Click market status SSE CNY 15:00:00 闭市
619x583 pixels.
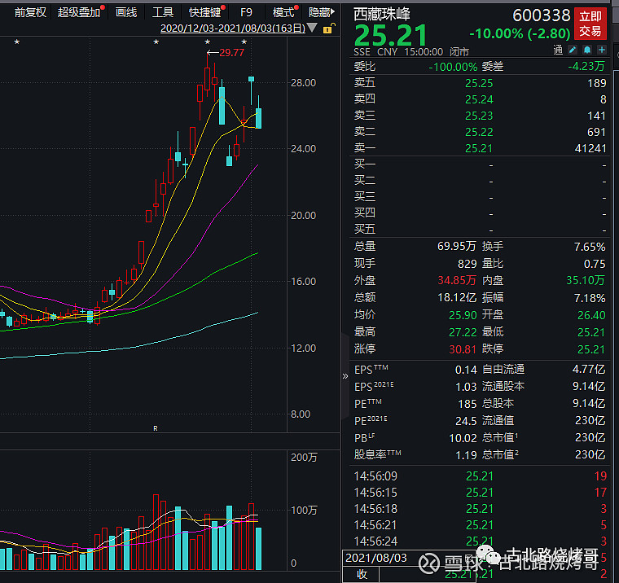pos(411,52)
